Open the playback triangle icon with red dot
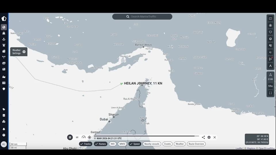Viewport: 276px width, 155px height. (x=270, y=59)
